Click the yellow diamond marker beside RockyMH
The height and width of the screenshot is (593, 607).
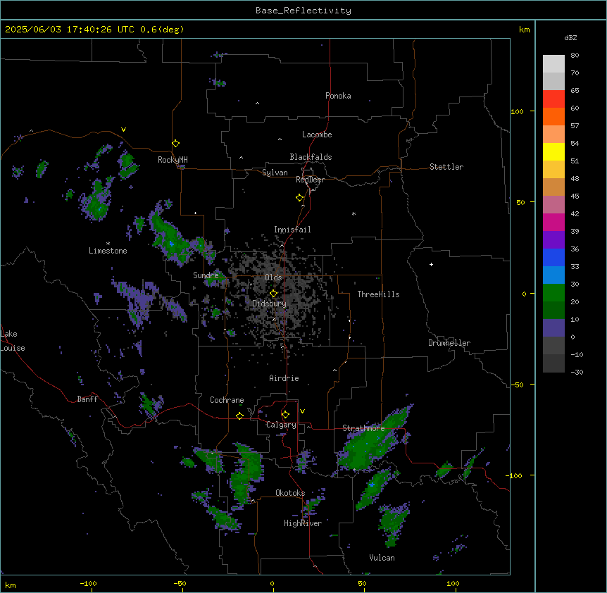pyautogui.click(x=176, y=144)
